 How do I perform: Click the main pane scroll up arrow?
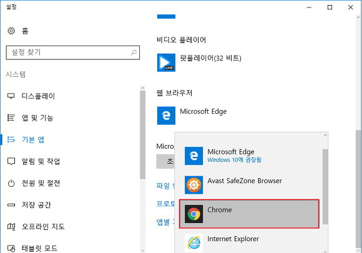click(358, 17)
